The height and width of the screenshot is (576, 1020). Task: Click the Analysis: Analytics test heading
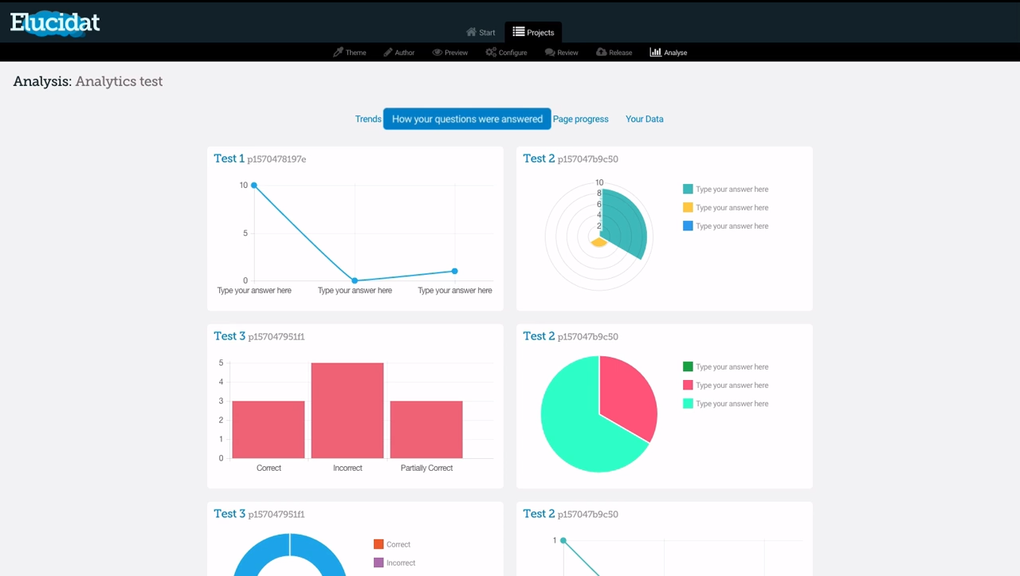point(88,81)
